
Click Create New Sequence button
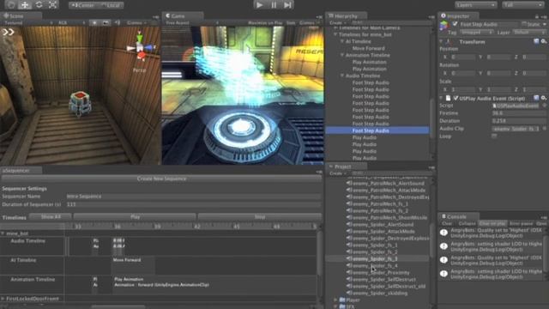point(161,179)
